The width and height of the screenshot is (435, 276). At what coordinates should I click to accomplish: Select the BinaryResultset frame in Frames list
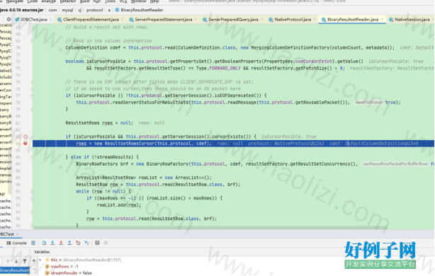15,270
